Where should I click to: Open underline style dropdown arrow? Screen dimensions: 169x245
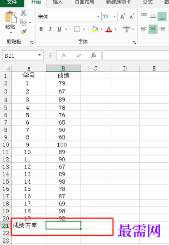(x=66, y=29)
